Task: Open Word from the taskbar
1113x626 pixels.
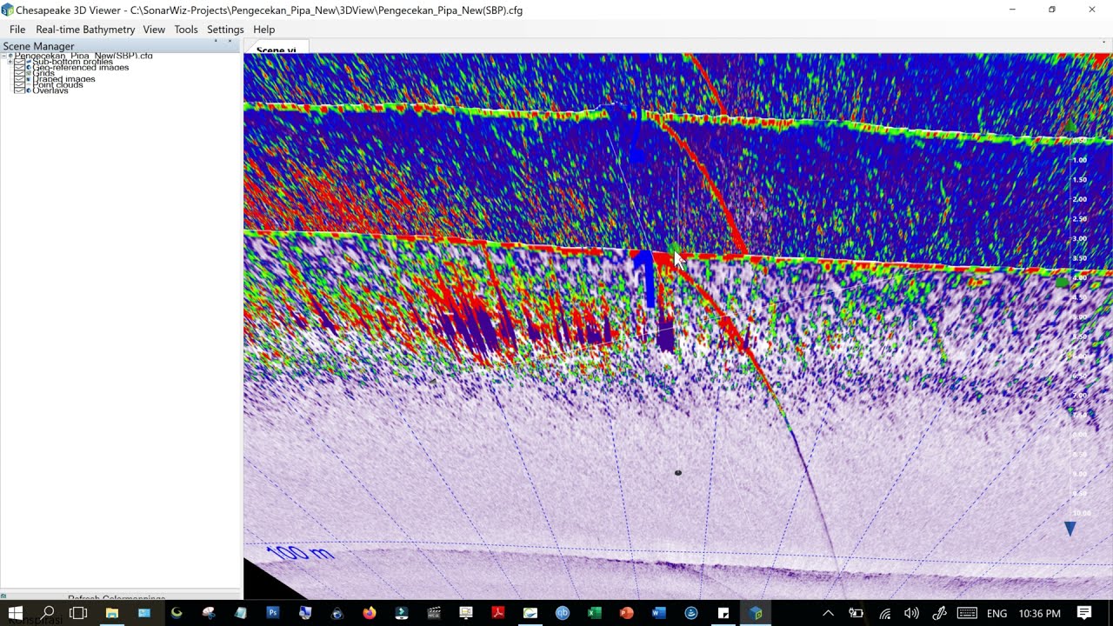Action: coord(659,613)
